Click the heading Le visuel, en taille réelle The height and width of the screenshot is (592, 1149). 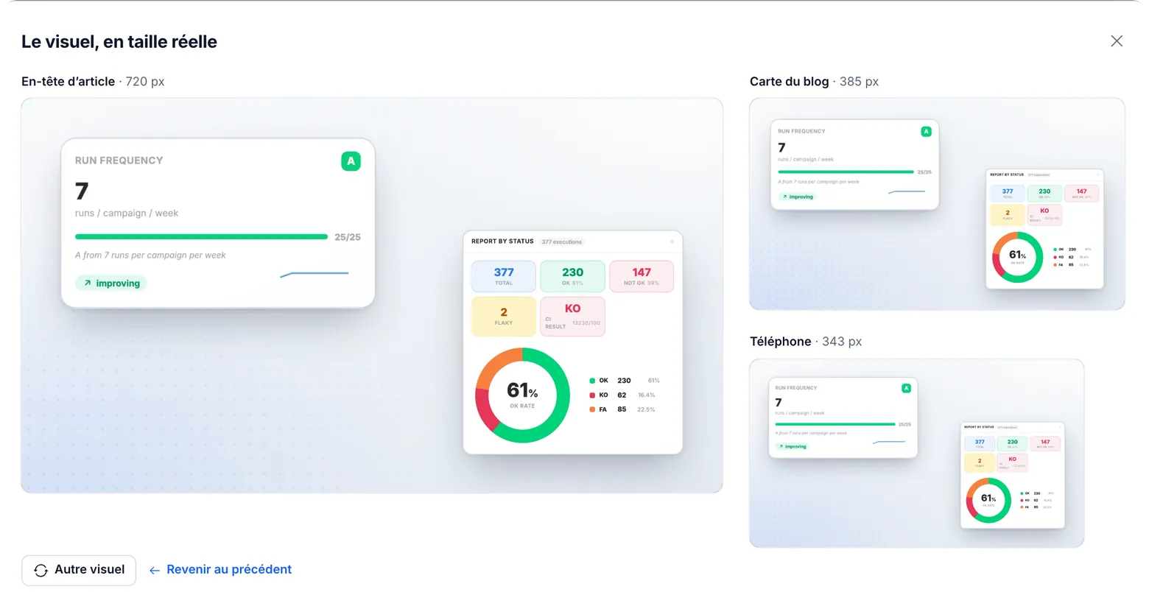click(x=119, y=42)
